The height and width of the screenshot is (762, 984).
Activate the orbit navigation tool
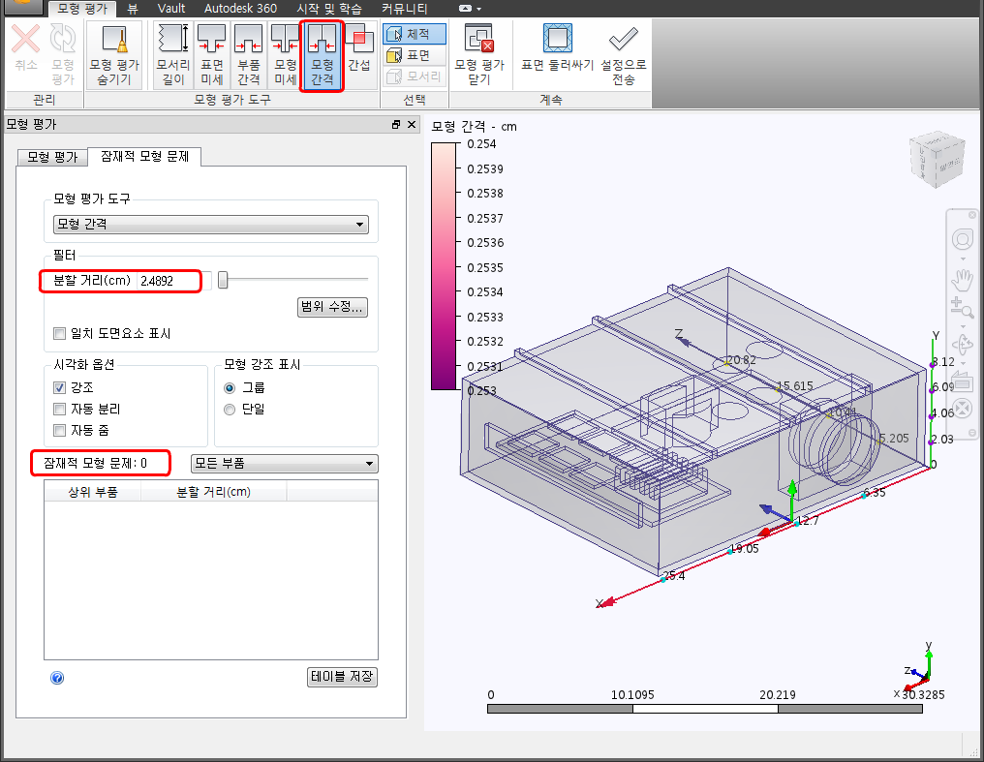coord(962,344)
